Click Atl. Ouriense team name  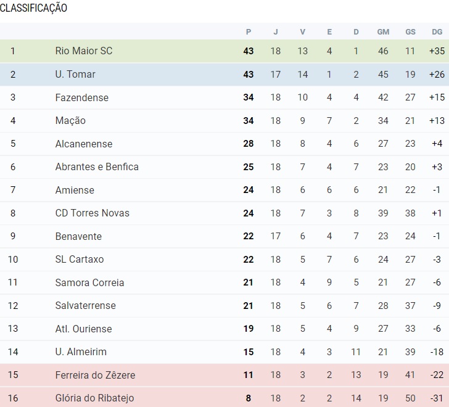81,329
